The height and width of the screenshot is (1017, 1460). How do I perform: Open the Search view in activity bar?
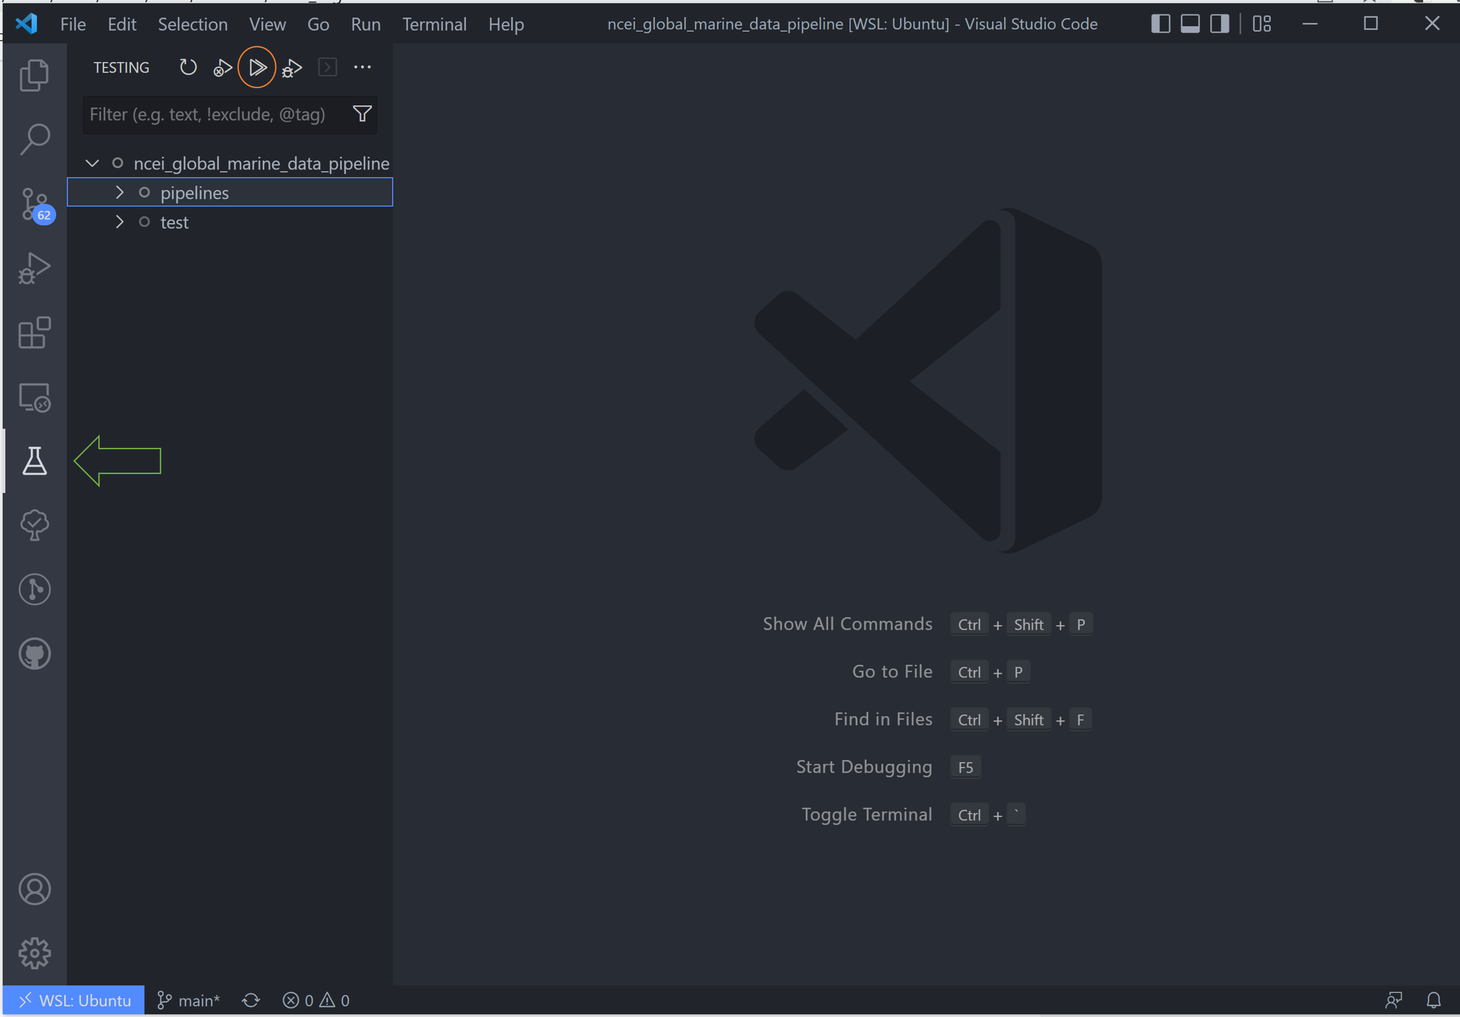34,139
